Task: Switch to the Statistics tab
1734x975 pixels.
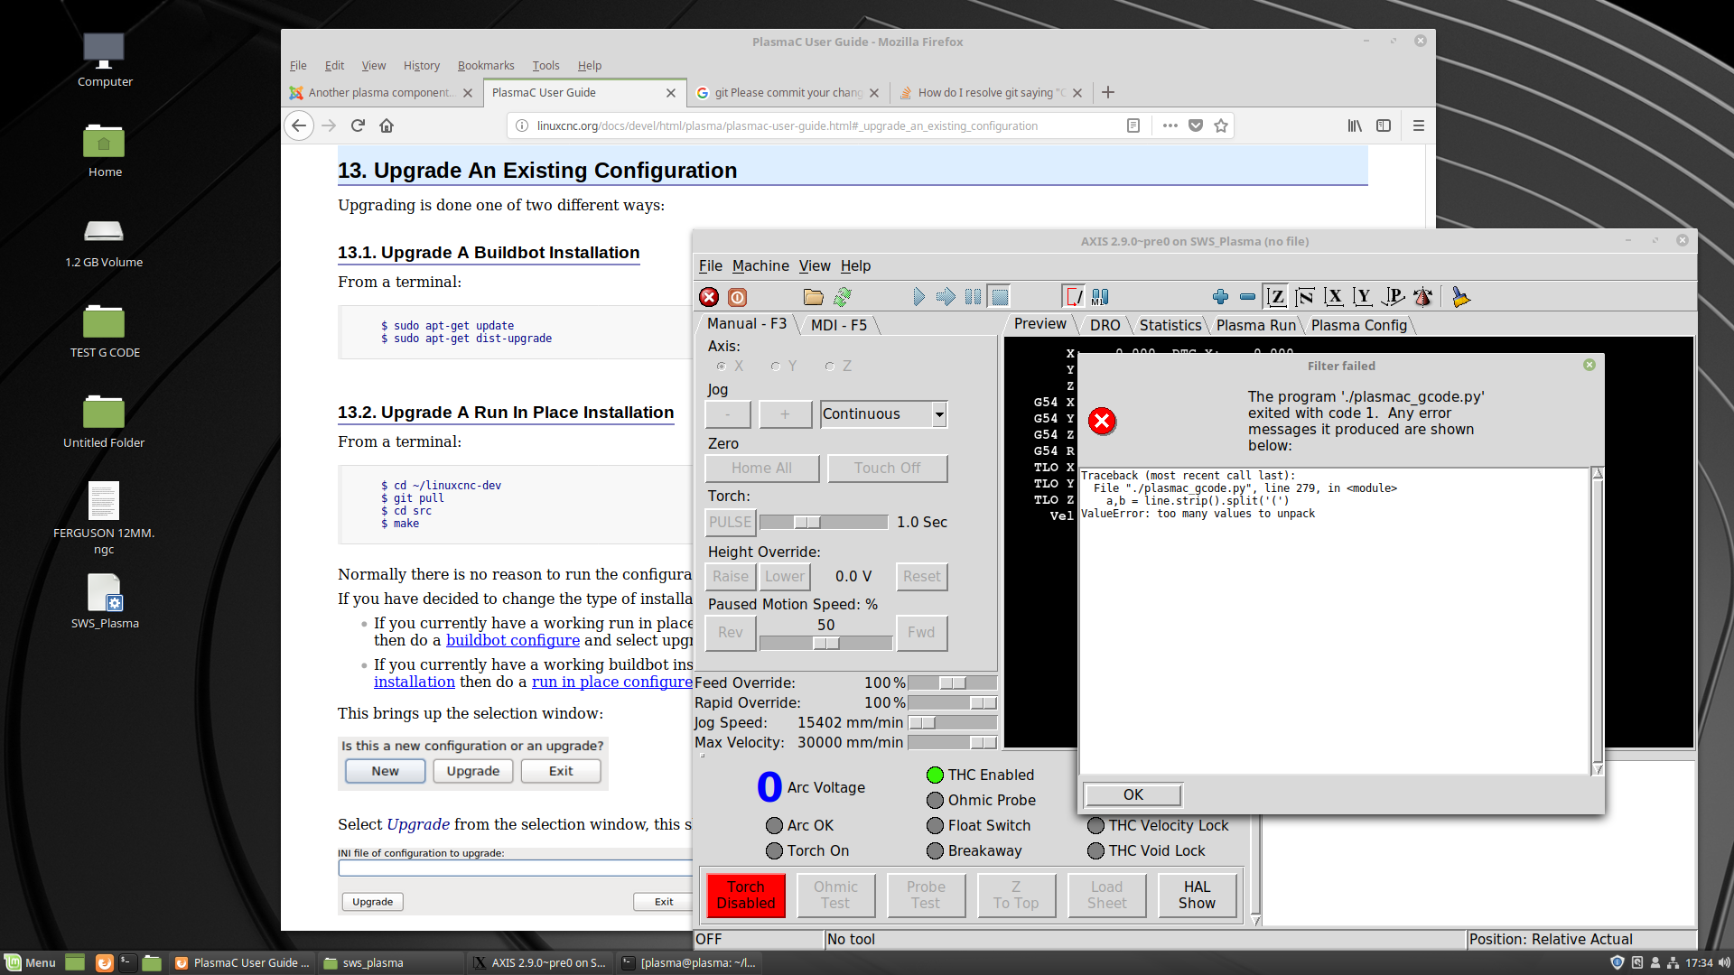Action: (x=1170, y=325)
